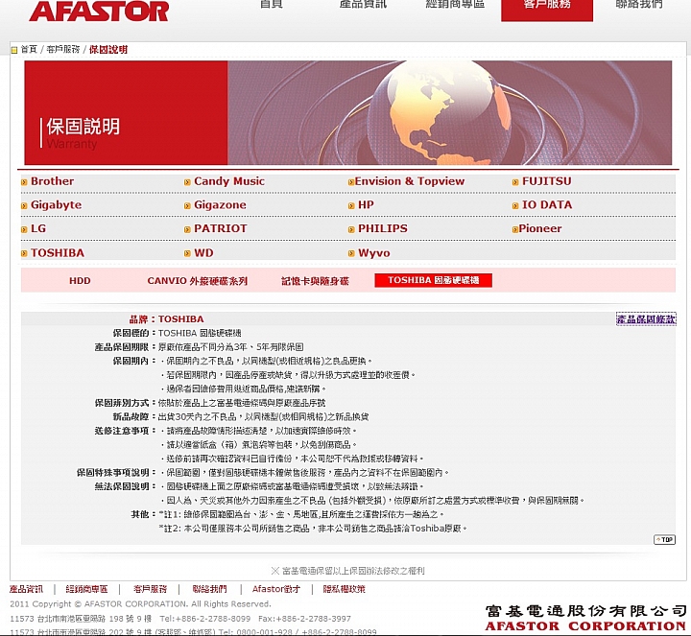Click the 首頁 breadcrumb link
Image resolution: width=691 pixels, height=636 pixels.
pyautogui.click(x=29, y=49)
